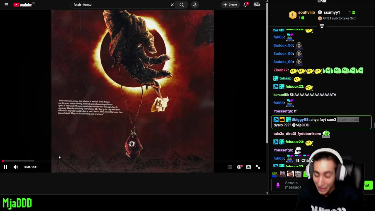Click username tala3a_dira3i_fydoborikom
Screen dimensions: 375x211
click(297, 134)
